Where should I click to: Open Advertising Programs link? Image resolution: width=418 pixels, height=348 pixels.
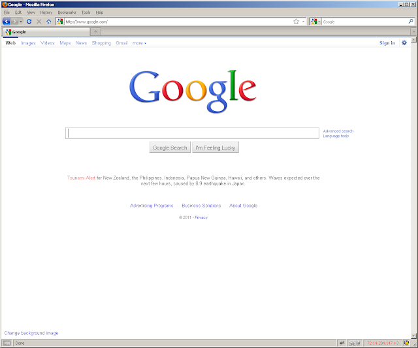pyautogui.click(x=152, y=206)
